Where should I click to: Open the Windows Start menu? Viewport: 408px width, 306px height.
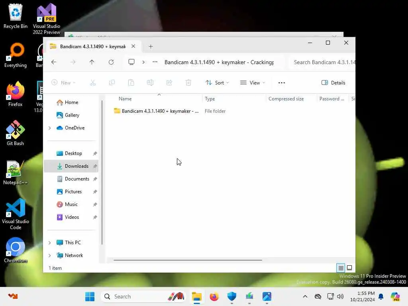click(90, 296)
